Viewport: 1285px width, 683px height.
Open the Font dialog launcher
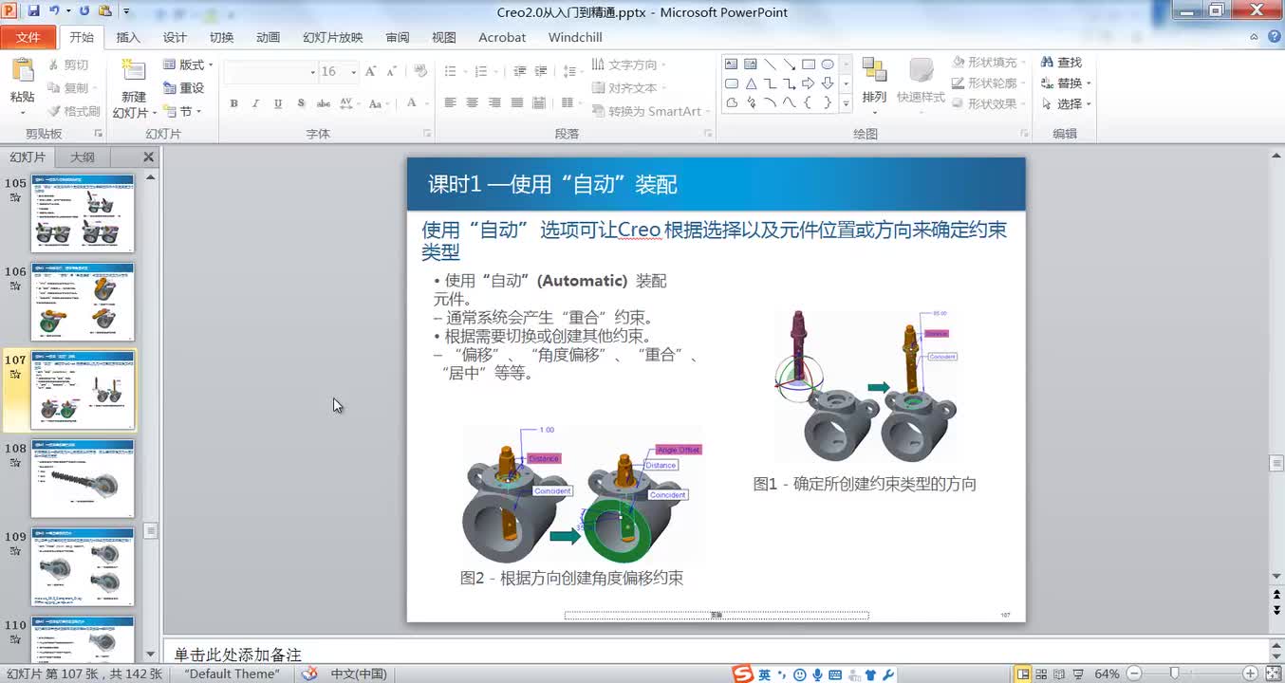point(427,134)
